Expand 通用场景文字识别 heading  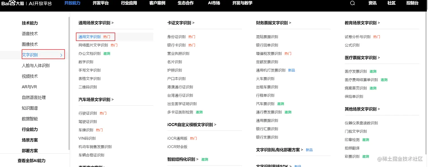click(x=96, y=23)
